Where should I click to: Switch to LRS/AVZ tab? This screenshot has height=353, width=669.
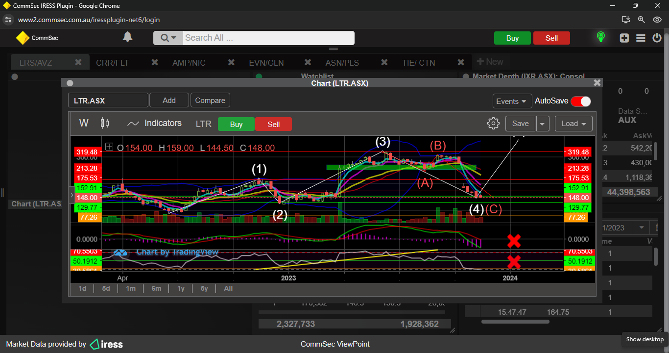(36, 63)
